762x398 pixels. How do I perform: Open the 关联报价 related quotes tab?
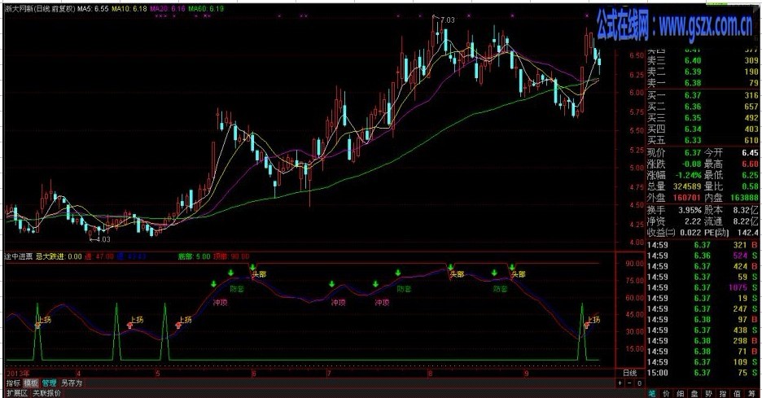point(46,393)
